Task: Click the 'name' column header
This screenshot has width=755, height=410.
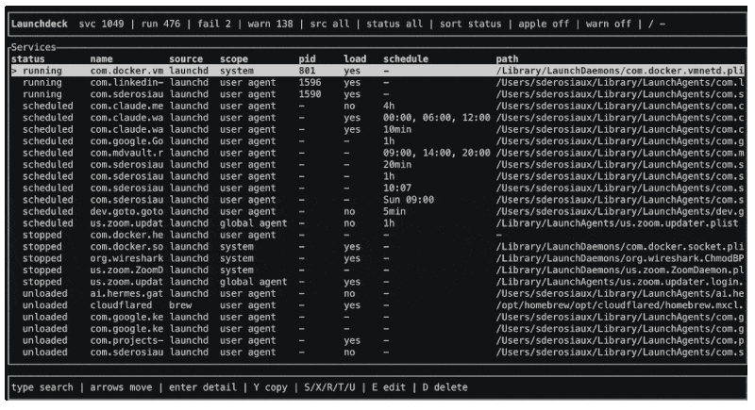Action: [101, 58]
